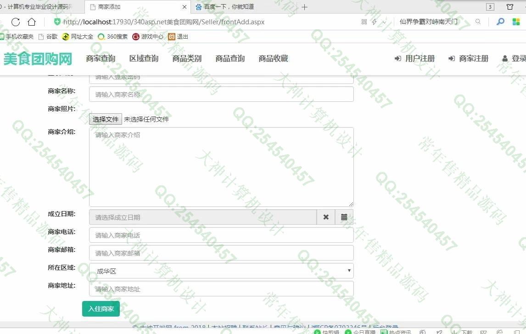Focus the 商家名称 input field
526x334 pixels.
coord(221,94)
